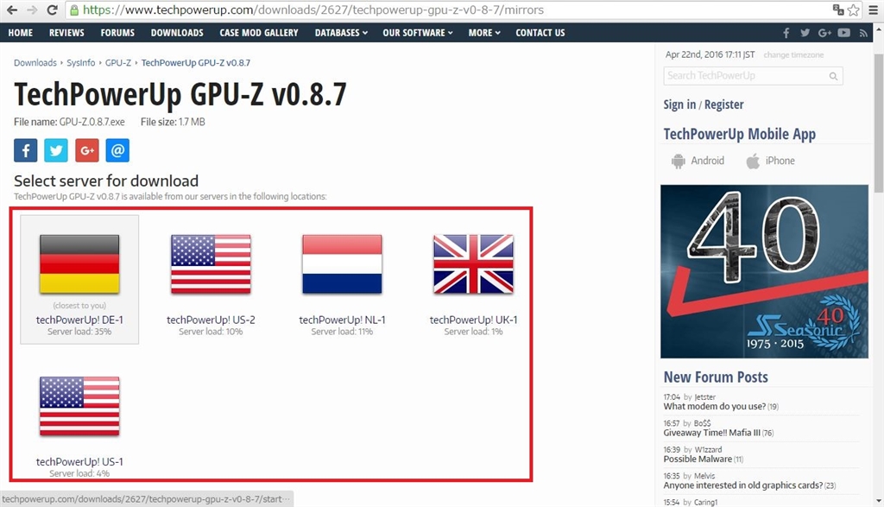Viewport: 884px width, 507px height.
Task: Click the GPU-Z breadcrumb link
Action: click(x=117, y=62)
